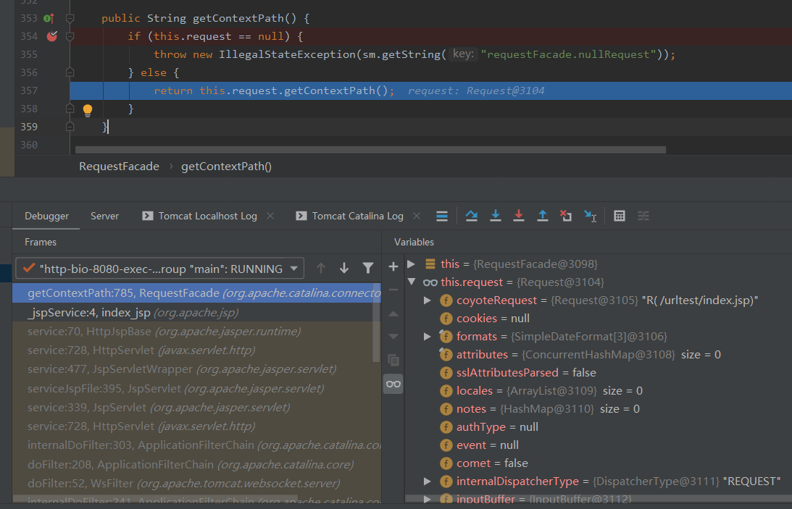Image resolution: width=792 pixels, height=509 pixels.
Task: Click the getContextPath() breadcrumb
Action: 226,167
